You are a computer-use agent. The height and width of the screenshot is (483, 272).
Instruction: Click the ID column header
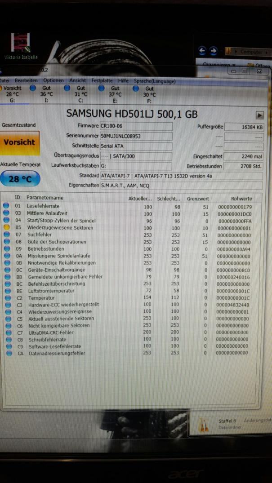coord(18,197)
